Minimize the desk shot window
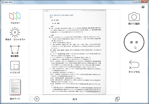Screen dimensions: 149x104 135,2
